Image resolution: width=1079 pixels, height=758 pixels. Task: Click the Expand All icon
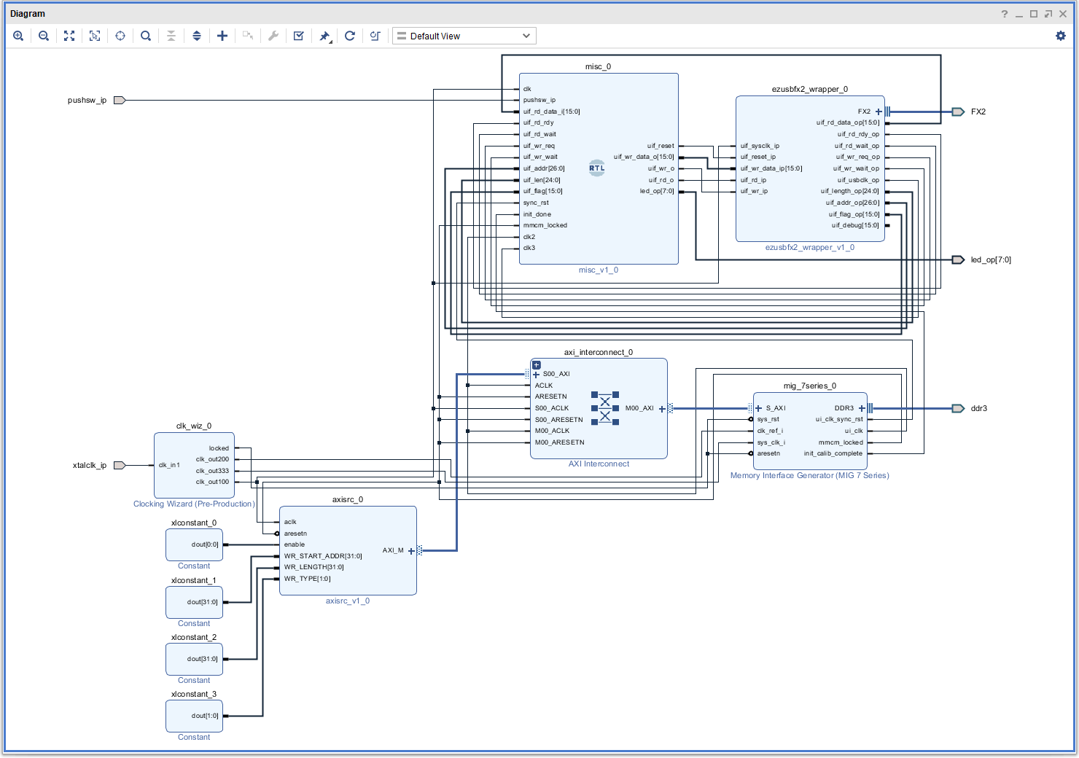click(197, 36)
